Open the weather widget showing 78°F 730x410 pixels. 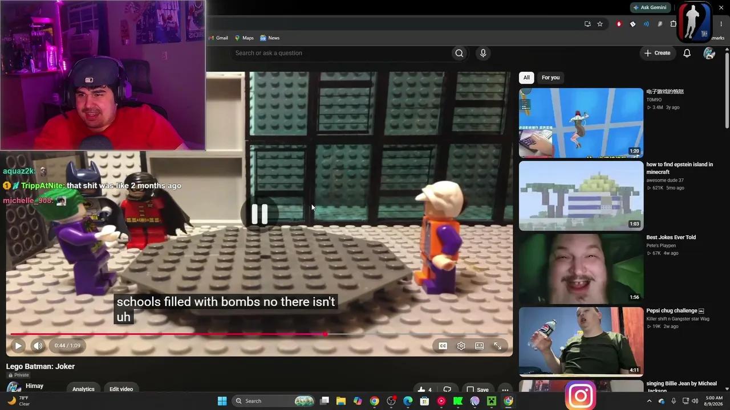[18, 401]
